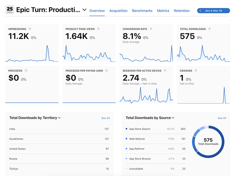
Task: Select the Türkiye territory row
Action: [59, 169]
